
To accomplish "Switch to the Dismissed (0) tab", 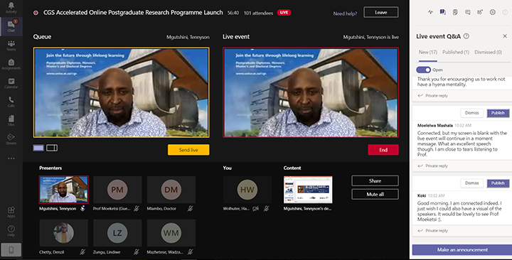I will [488, 52].
